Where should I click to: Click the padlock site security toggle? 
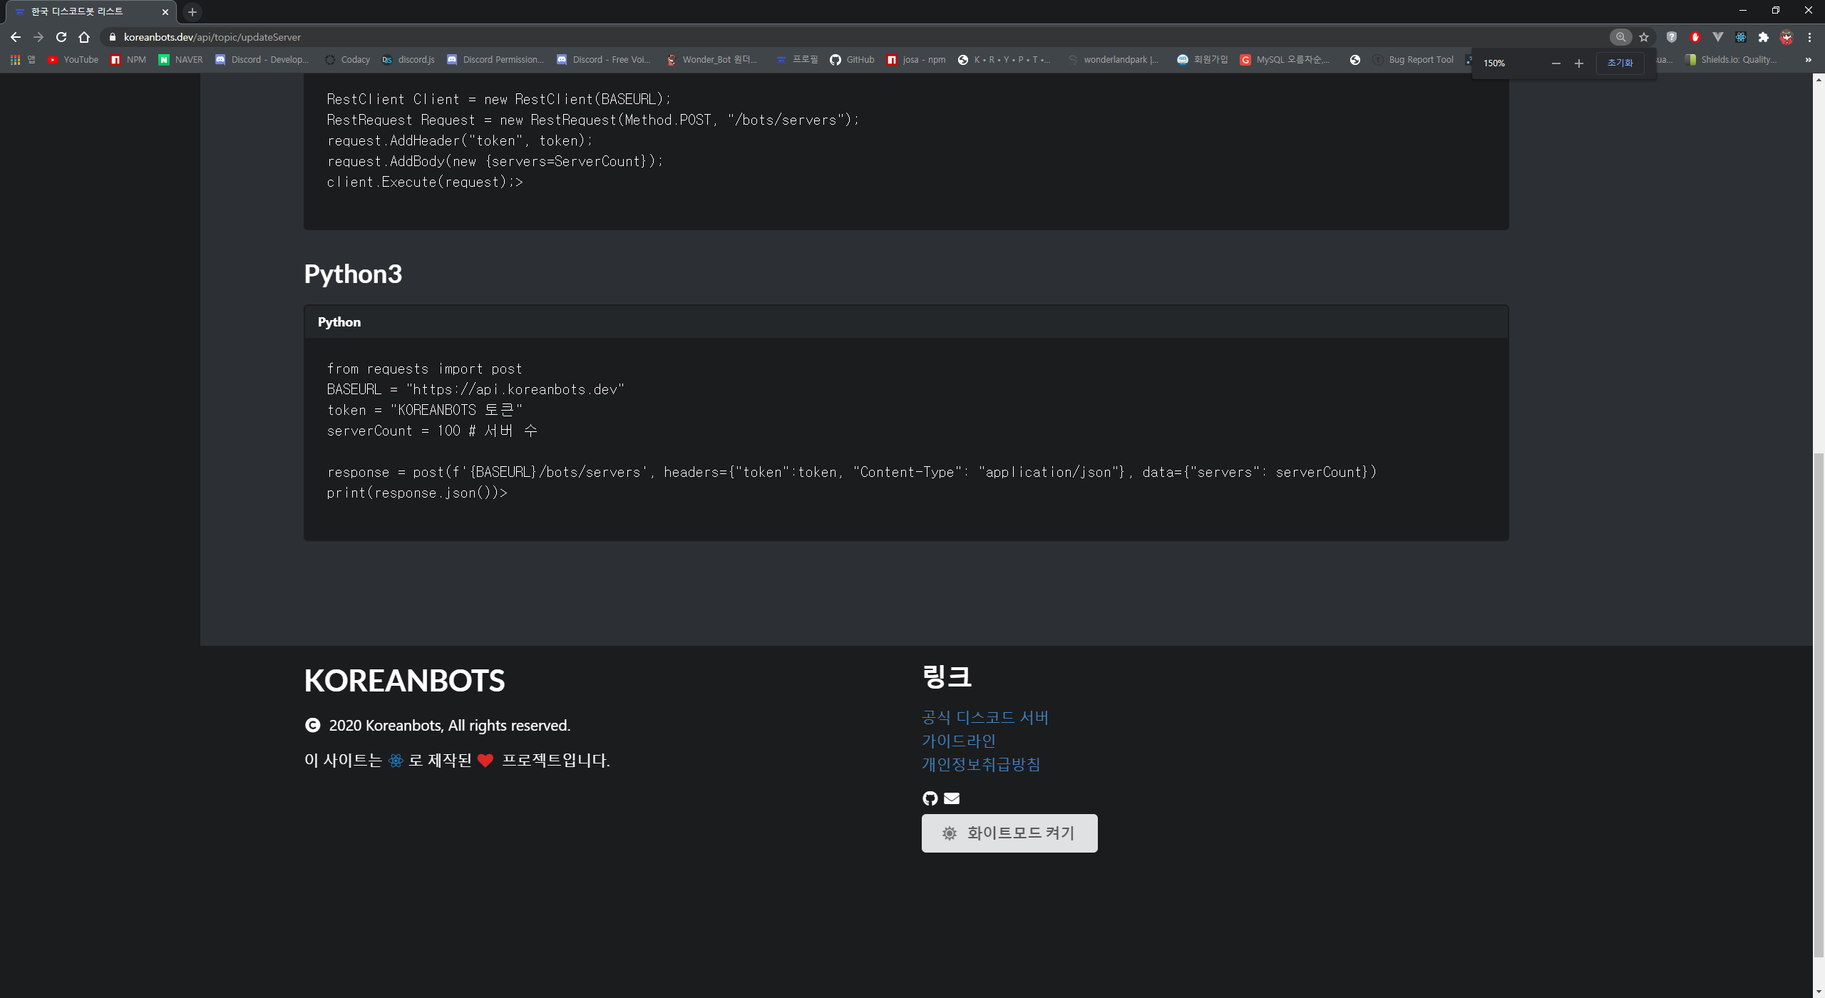(112, 37)
